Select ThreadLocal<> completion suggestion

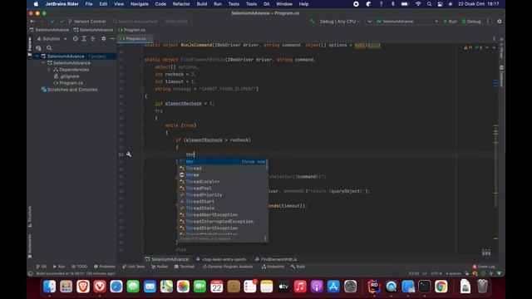(223, 181)
